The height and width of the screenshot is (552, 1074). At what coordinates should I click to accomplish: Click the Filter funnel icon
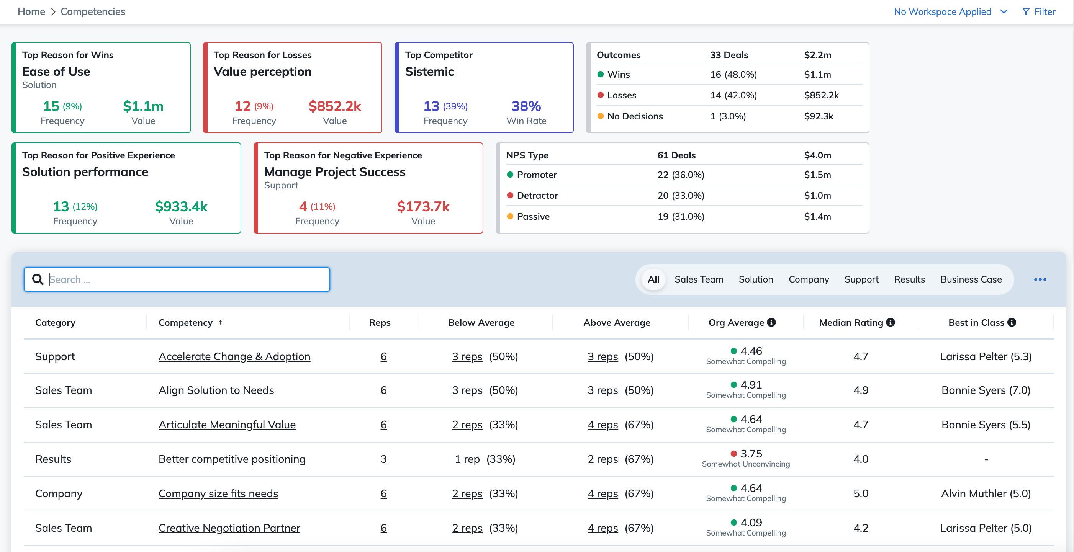pos(1026,11)
